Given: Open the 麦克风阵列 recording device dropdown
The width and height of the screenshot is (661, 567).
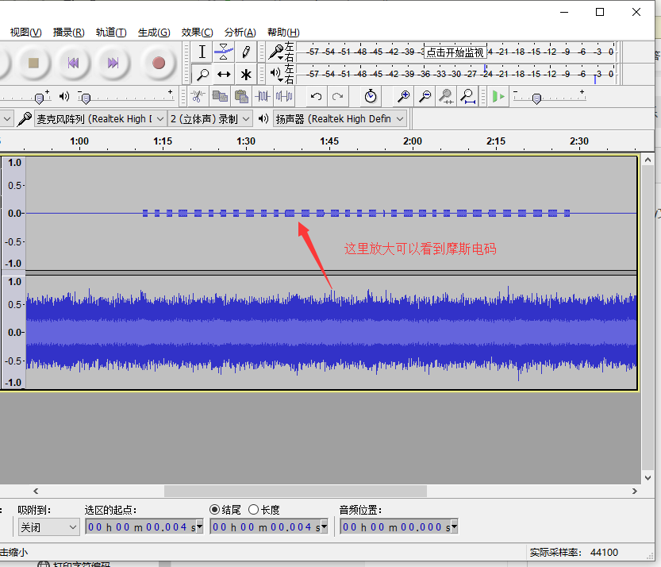Looking at the screenshot, I should pos(100,119).
